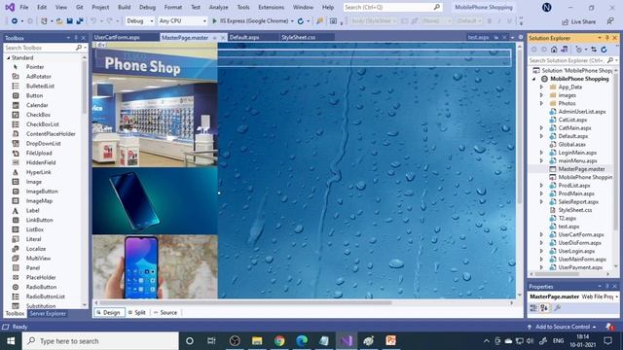Select BulletedList control in Toolbox
Image resolution: width=623 pixels, height=350 pixels.
(40, 87)
